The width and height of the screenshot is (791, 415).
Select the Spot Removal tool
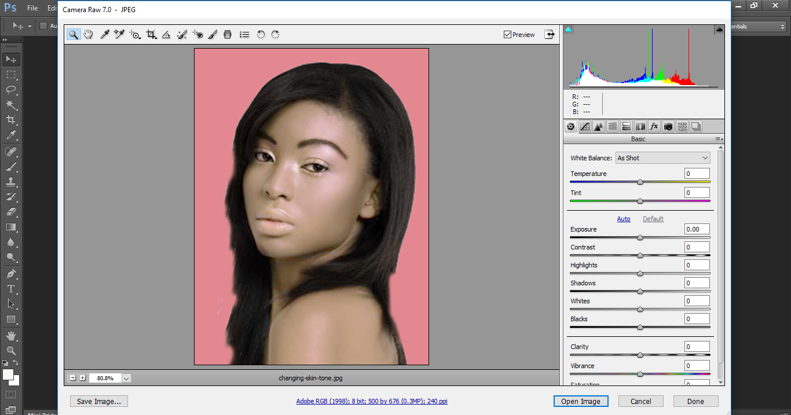[182, 35]
